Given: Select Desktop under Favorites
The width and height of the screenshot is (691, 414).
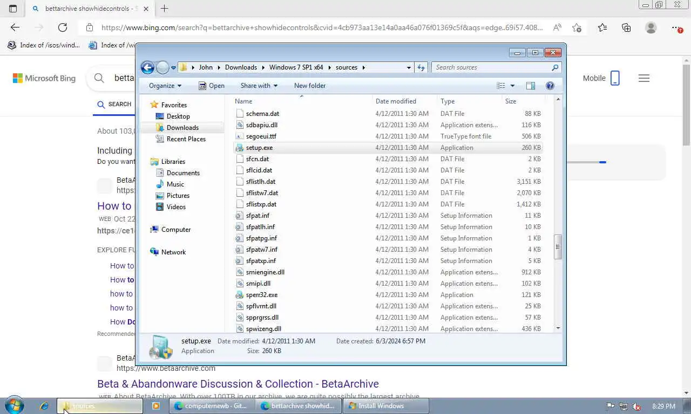Looking at the screenshot, I should click(x=178, y=116).
